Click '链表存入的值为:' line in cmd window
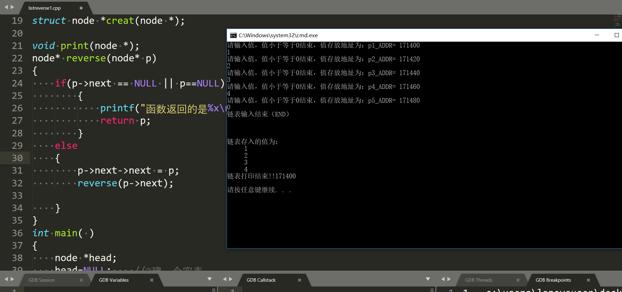622x292 pixels. click(252, 142)
